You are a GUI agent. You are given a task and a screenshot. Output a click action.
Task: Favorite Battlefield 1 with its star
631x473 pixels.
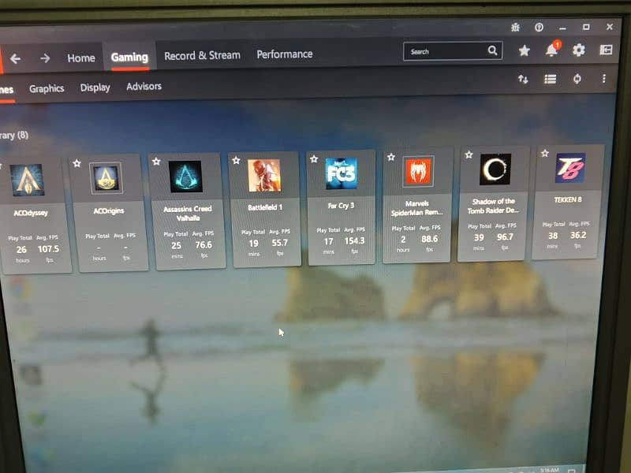coord(236,161)
